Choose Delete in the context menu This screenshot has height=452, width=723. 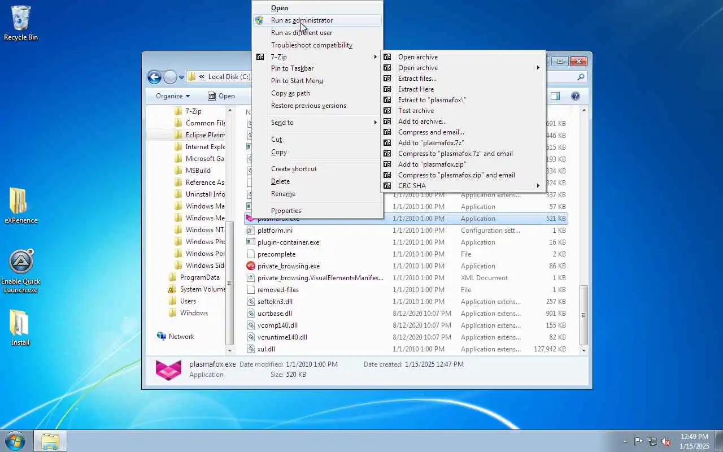pyautogui.click(x=317, y=181)
